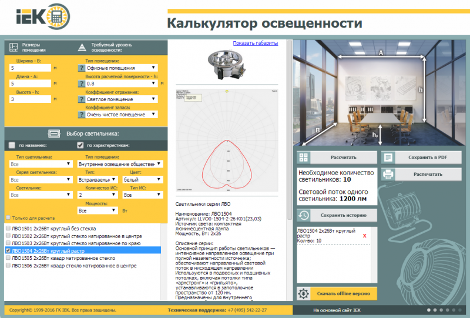470x318 pixels.
Task: Click the save to PDF document icon
Action: [388, 157]
